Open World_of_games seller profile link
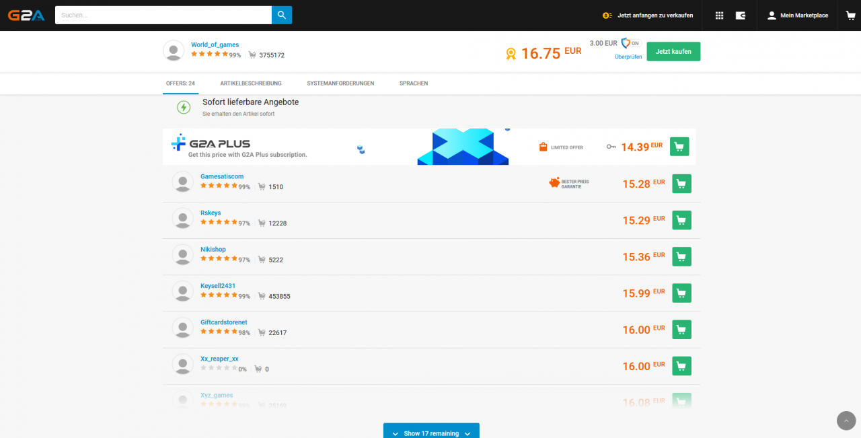 pos(215,45)
